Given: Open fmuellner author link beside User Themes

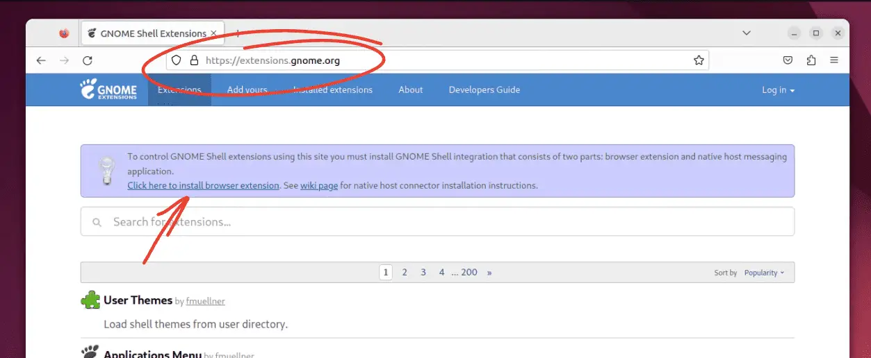Looking at the screenshot, I should [x=206, y=301].
